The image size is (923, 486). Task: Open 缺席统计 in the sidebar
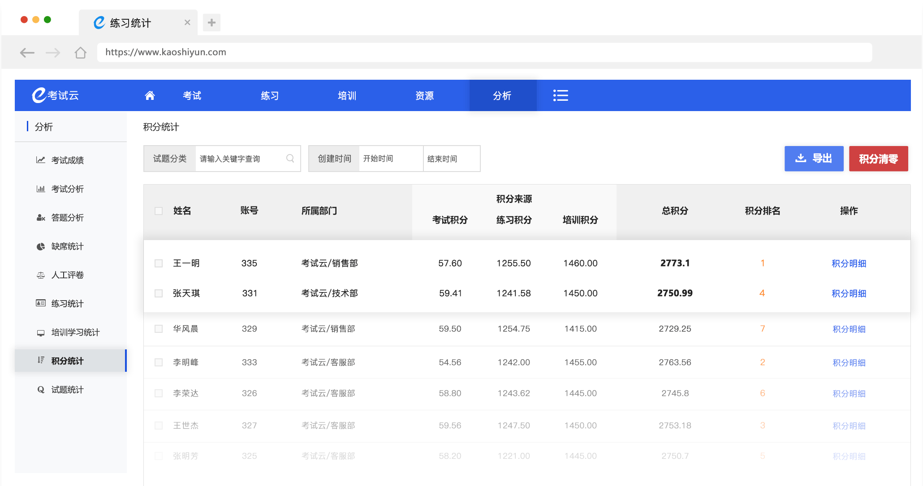point(67,246)
